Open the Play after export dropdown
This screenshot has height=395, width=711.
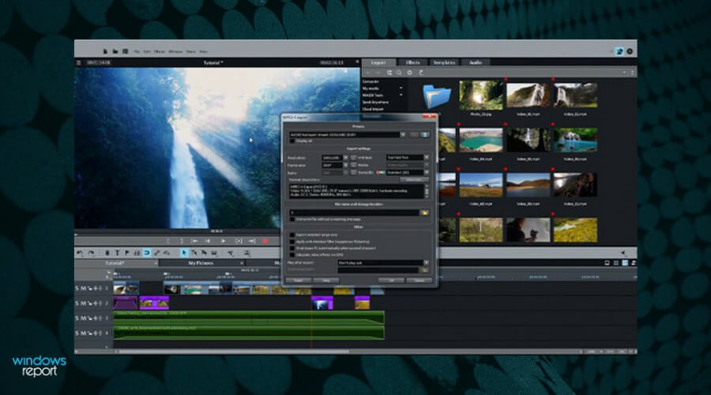point(427,262)
